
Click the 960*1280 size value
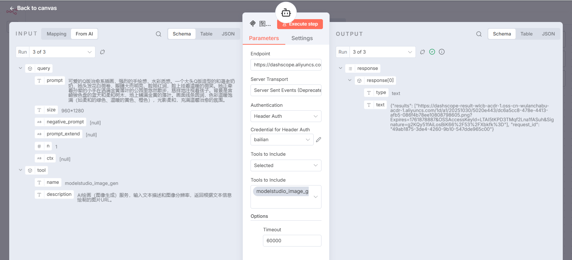(73, 111)
